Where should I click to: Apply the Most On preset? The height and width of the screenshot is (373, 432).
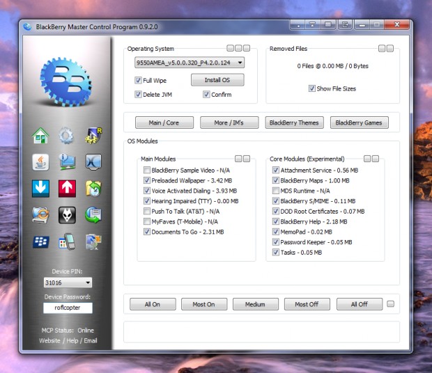click(204, 304)
